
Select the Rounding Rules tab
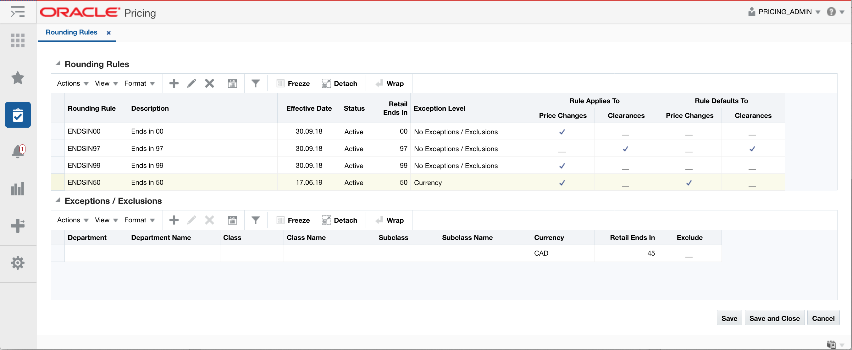71,32
